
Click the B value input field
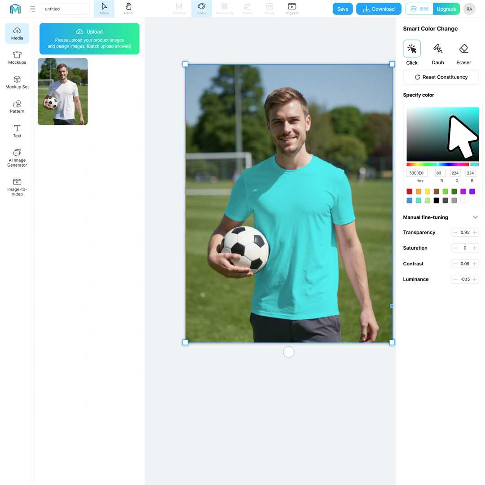(470, 173)
